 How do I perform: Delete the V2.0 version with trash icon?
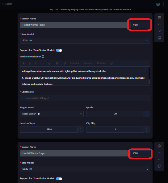tap(159, 18)
